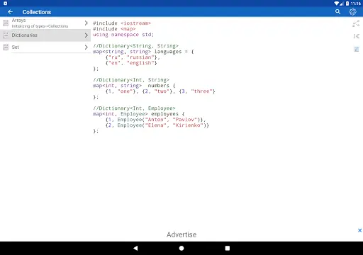Select the Dictionaries topic

(45, 35)
